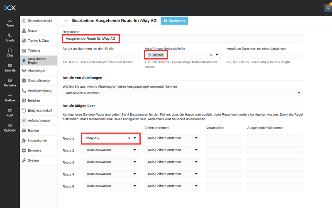
Task: Click the Präfix number input field
Action: [x=100, y=55]
